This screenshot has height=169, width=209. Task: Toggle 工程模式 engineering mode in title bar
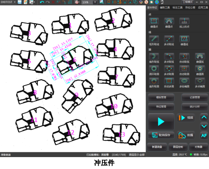(188, 2)
